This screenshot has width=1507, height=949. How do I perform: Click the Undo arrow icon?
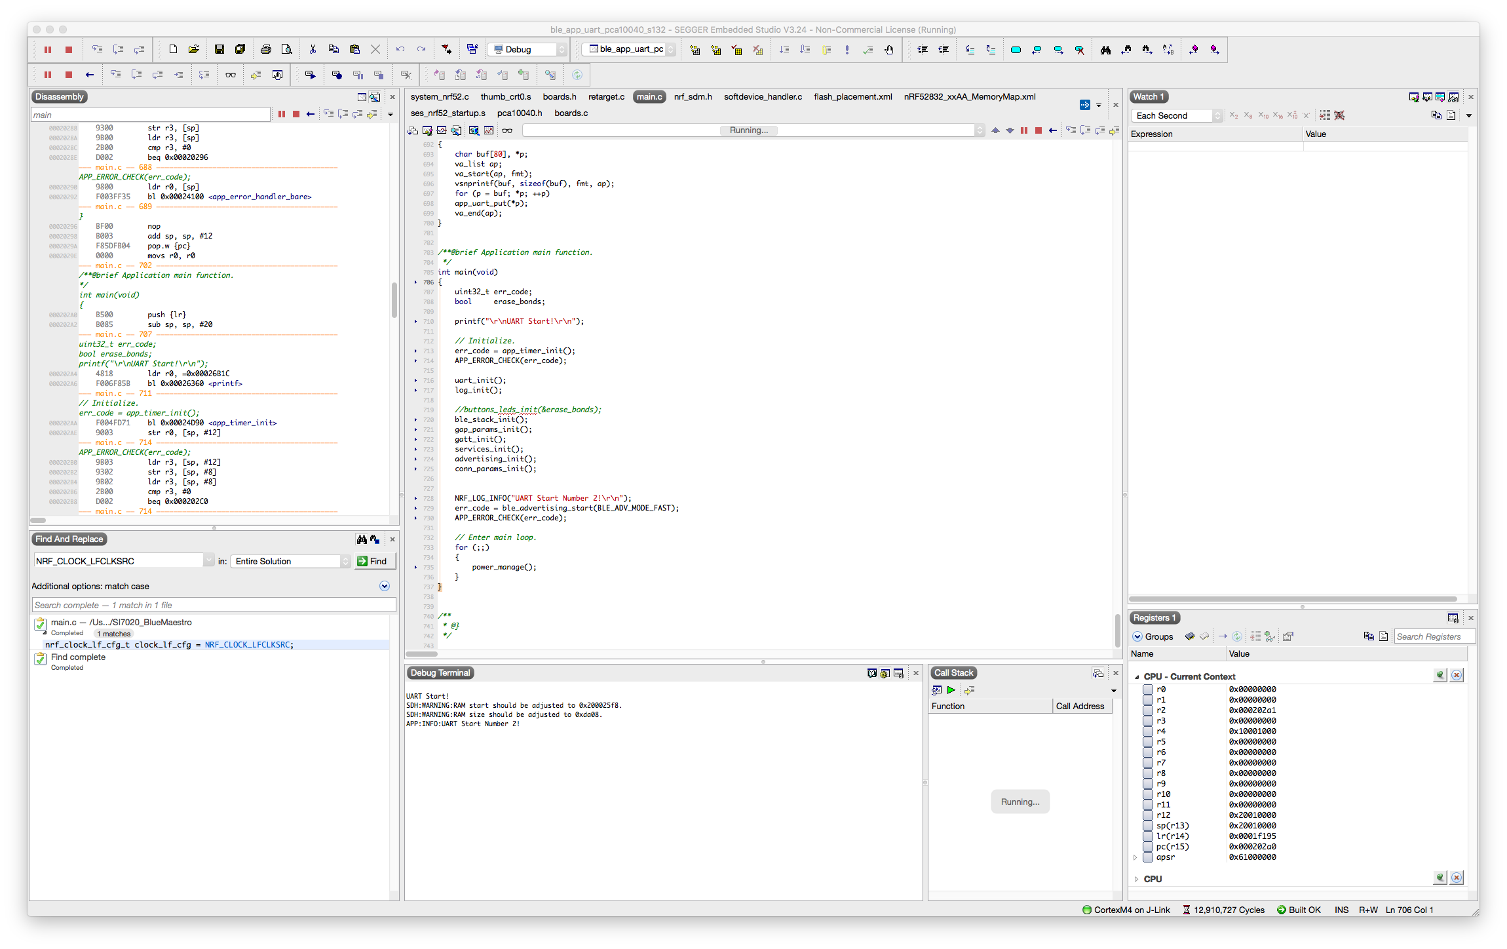coord(400,49)
